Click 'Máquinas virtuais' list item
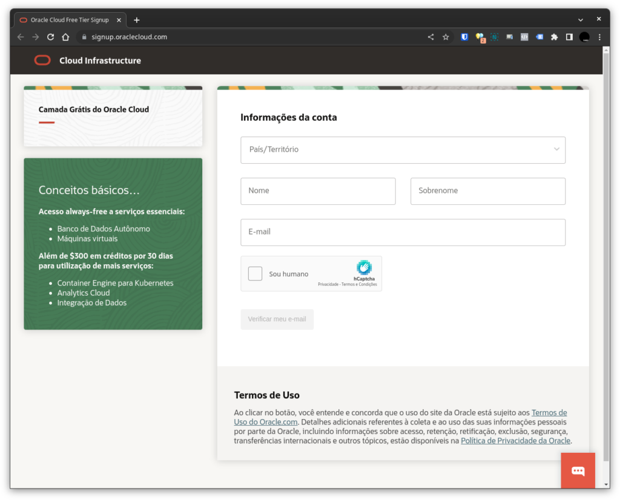 (87, 239)
